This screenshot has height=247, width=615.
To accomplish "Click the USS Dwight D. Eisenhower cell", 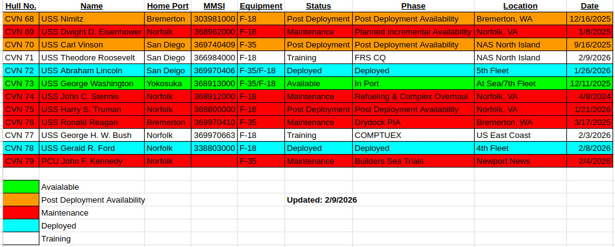I will (x=92, y=32).
